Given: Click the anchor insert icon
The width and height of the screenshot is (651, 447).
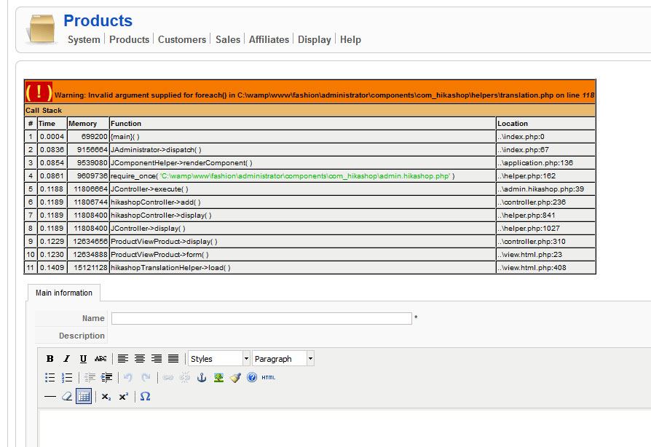Looking at the screenshot, I should tap(202, 378).
